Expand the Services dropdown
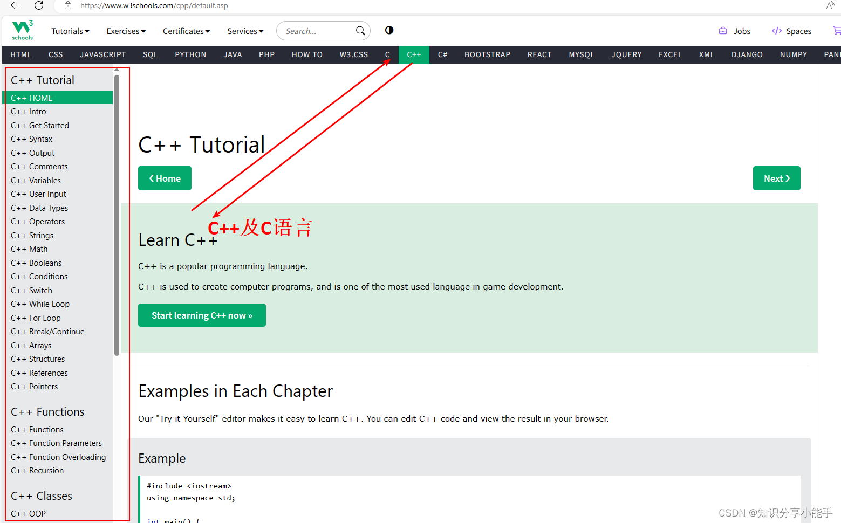Viewport: 841px width, 523px height. point(245,31)
